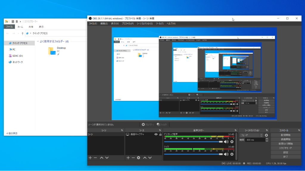Open the recent locations dropdown in Explorer
Viewport: 305px width, 171px height.
(x=18, y=33)
